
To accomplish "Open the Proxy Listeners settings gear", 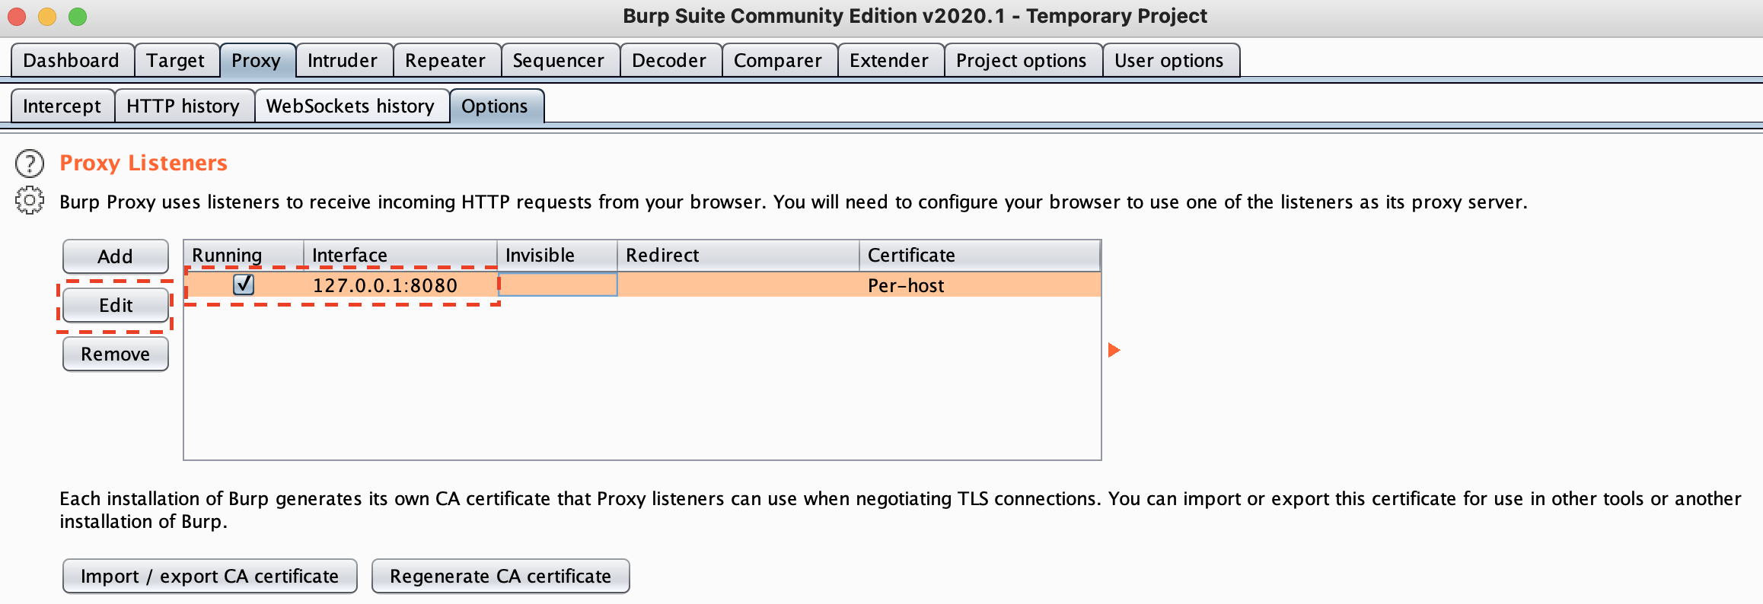I will 30,201.
